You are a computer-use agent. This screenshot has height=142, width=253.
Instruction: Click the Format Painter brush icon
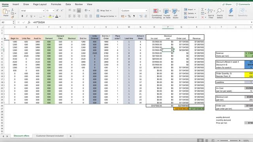coord(12,17)
